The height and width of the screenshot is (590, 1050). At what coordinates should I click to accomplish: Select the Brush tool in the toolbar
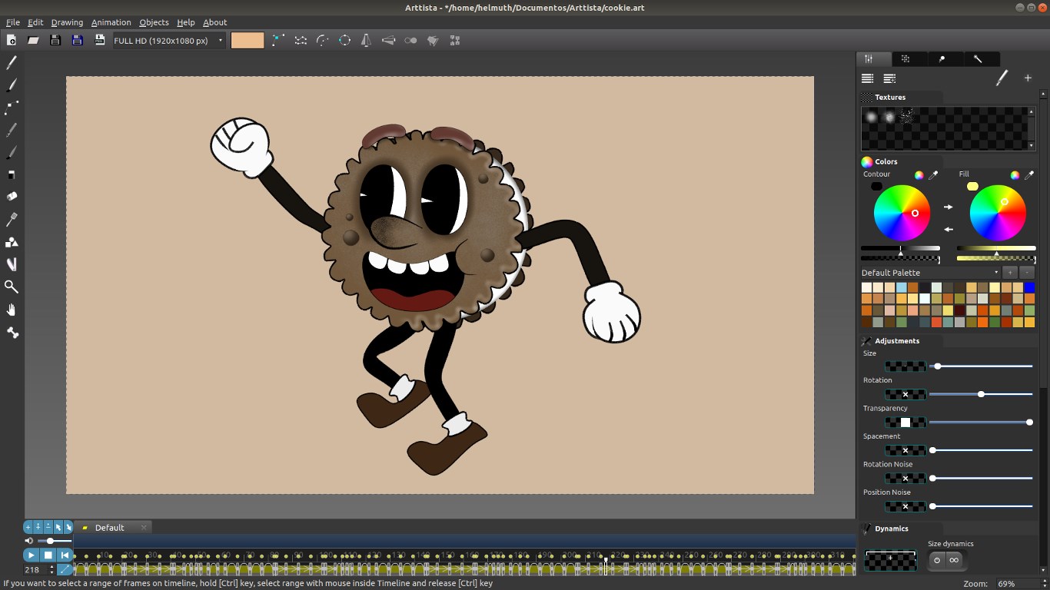(x=11, y=85)
